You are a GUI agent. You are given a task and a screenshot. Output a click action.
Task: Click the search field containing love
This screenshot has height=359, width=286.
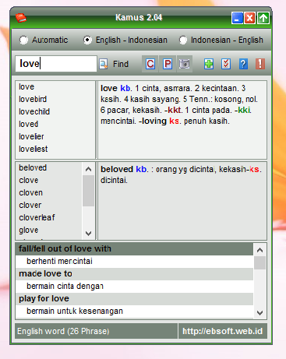56,64
